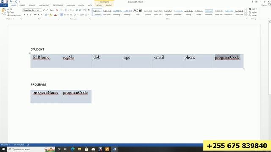Click the Sort icon

pyautogui.click(x=85, y=10)
